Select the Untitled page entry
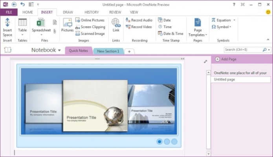 coord(241,79)
